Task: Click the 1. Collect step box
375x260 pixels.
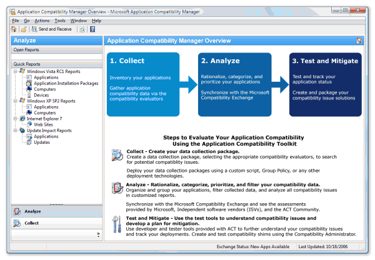Action: point(143,84)
